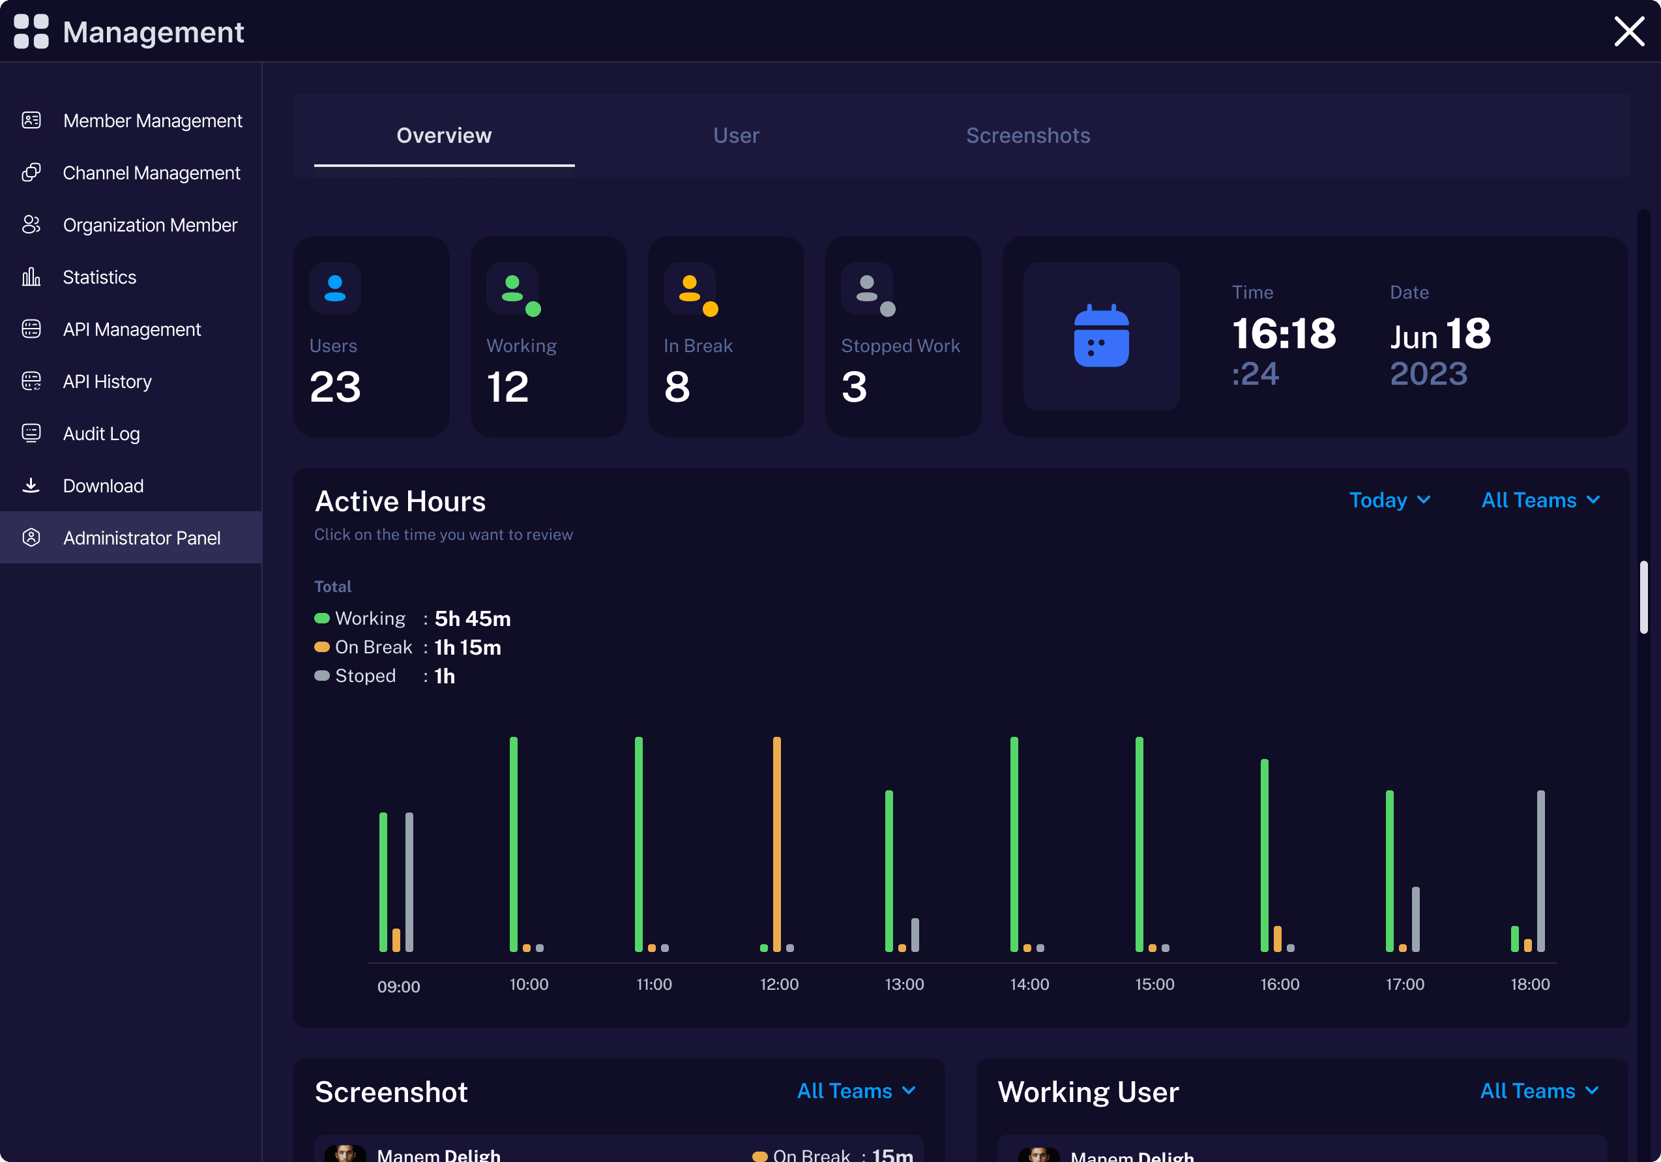The width and height of the screenshot is (1661, 1162).
Task: Open Organization Member menu item
Action: pos(150,225)
